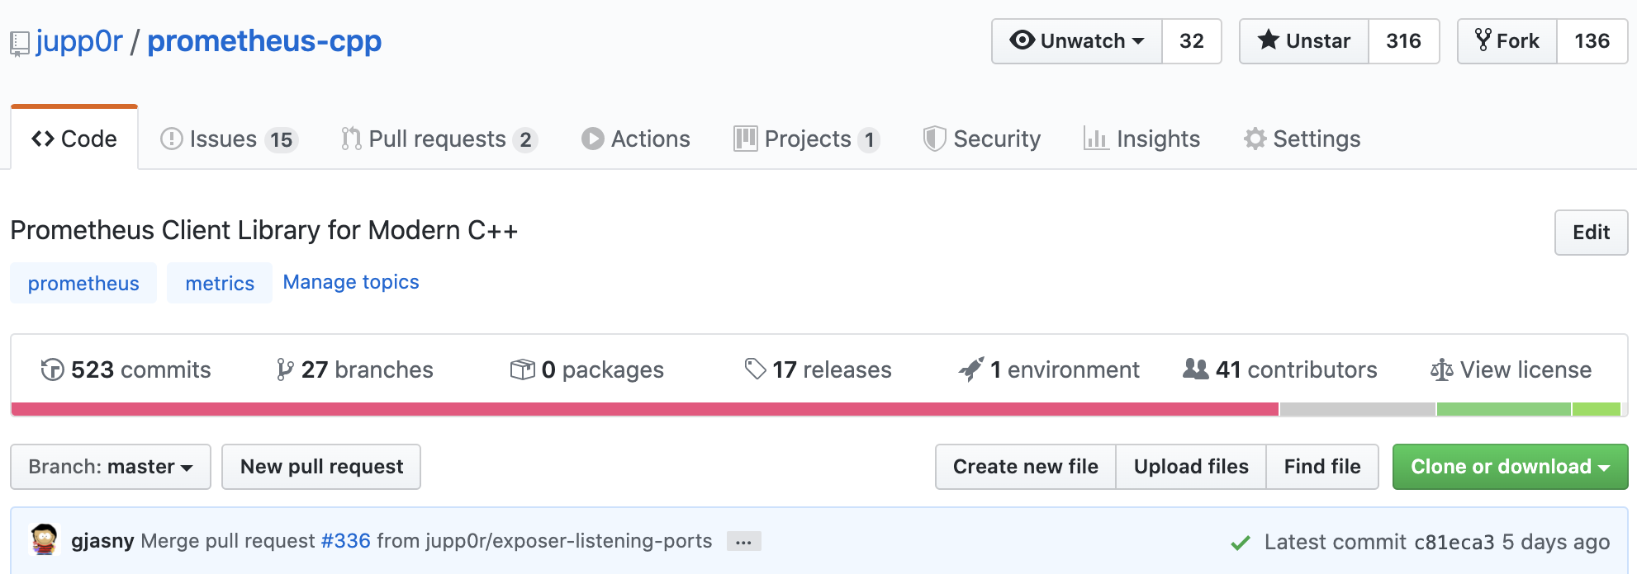Open the jupp0r owner profile link

coord(79,41)
